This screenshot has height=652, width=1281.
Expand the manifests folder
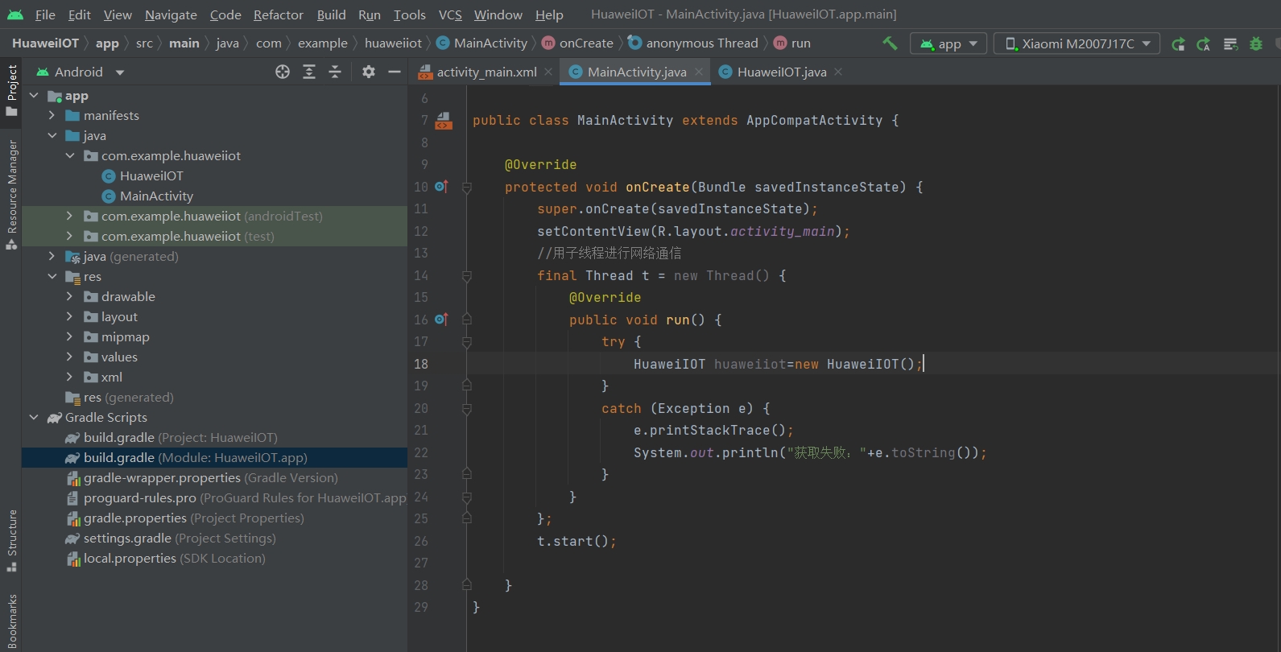[52, 116]
